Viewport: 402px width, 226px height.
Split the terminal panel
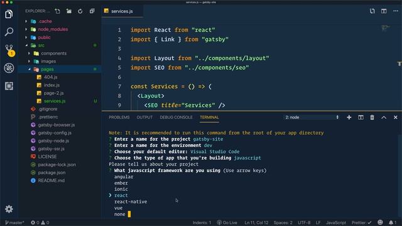(x=361, y=117)
